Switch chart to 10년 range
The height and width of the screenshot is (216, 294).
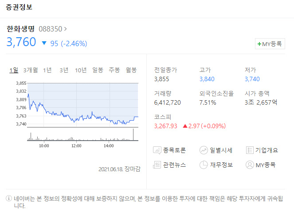(x=81, y=70)
